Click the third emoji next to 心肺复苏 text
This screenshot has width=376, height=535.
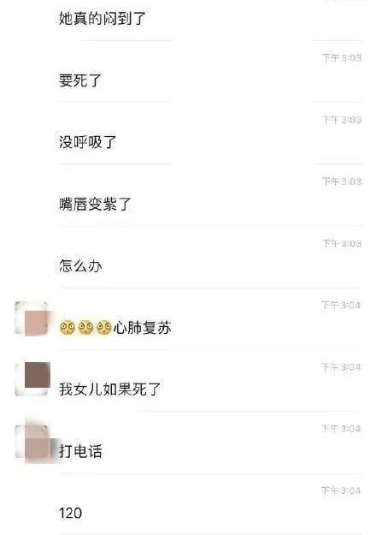coord(104,328)
